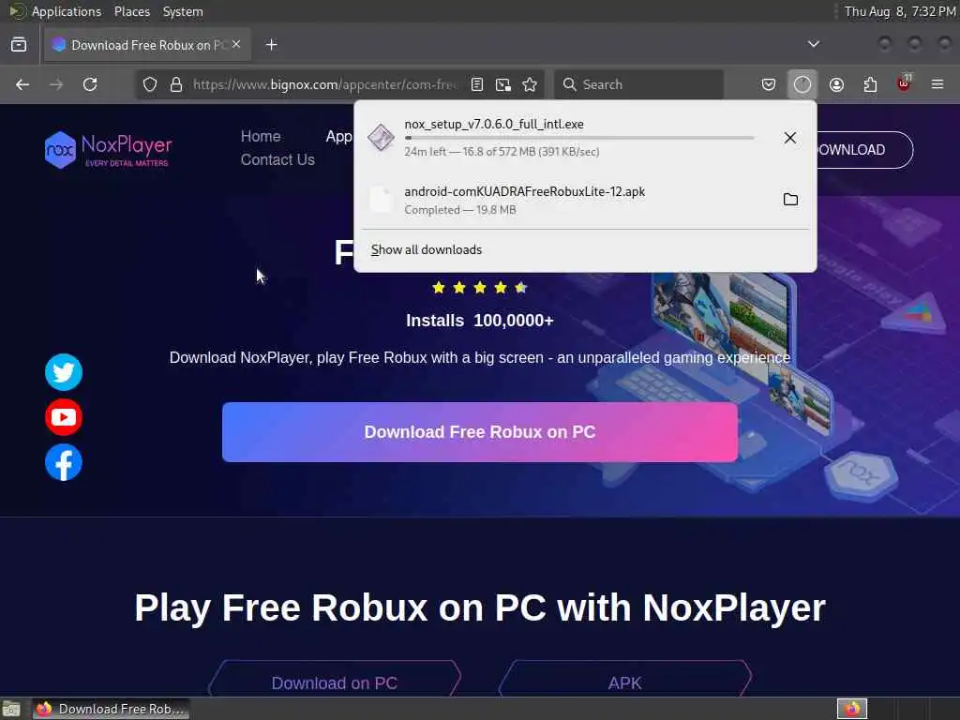Cancel the nox_setup download
Image resolution: width=960 pixels, height=720 pixels.
tap(790, 138)
